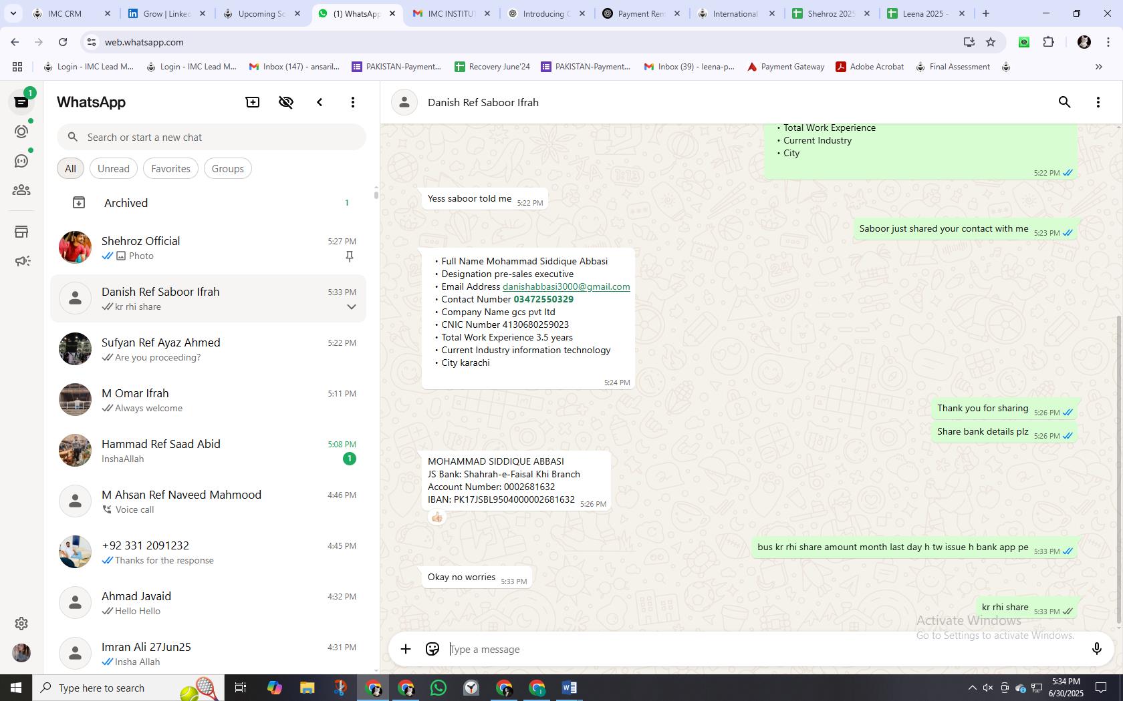This screenshot has height=701, width=1123.
Task: Switch to the Payment Rem browser tab
Action: click(640, 13)
